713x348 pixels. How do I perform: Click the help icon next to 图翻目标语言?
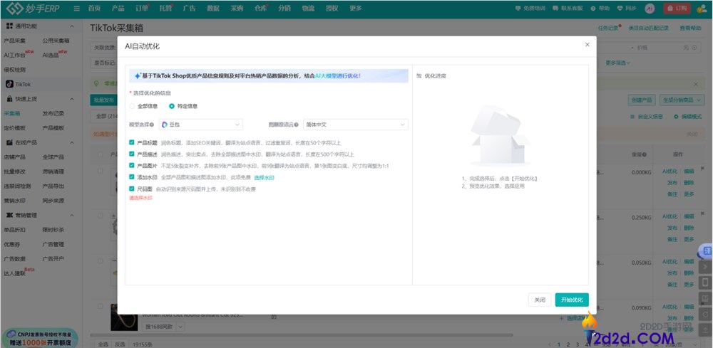pos(297,125)
